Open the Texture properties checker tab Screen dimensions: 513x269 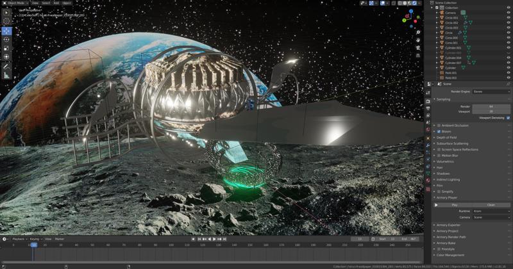point(428,189)
